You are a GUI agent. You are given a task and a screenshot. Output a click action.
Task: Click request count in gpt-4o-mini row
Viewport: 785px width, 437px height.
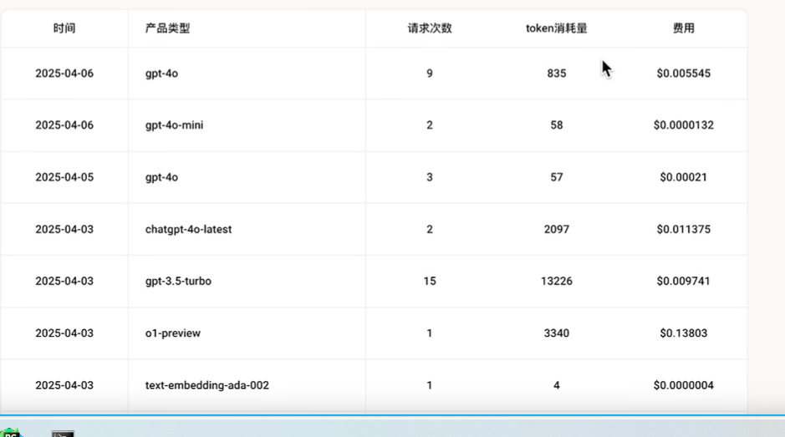coord(430,125)
